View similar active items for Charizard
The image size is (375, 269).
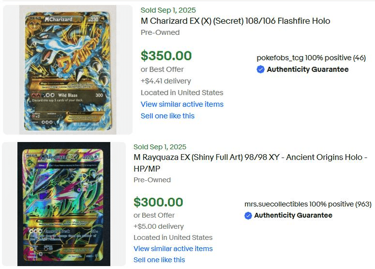point(182,104)
